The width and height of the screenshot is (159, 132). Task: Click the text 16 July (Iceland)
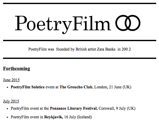tap(78, 117)
